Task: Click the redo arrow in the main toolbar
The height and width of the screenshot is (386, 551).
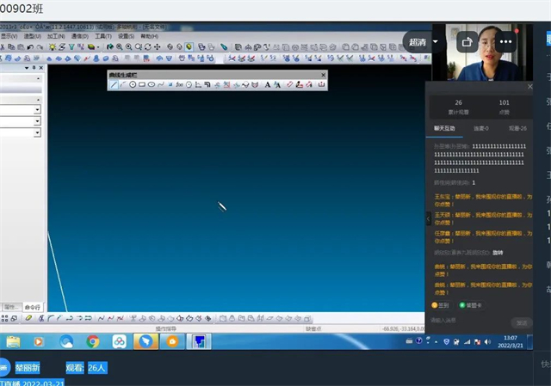Action: (40, 46)
